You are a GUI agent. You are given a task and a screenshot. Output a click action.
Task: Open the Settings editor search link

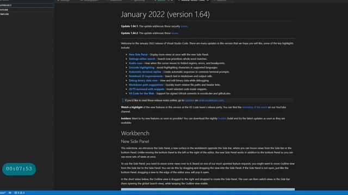(142, 59)
